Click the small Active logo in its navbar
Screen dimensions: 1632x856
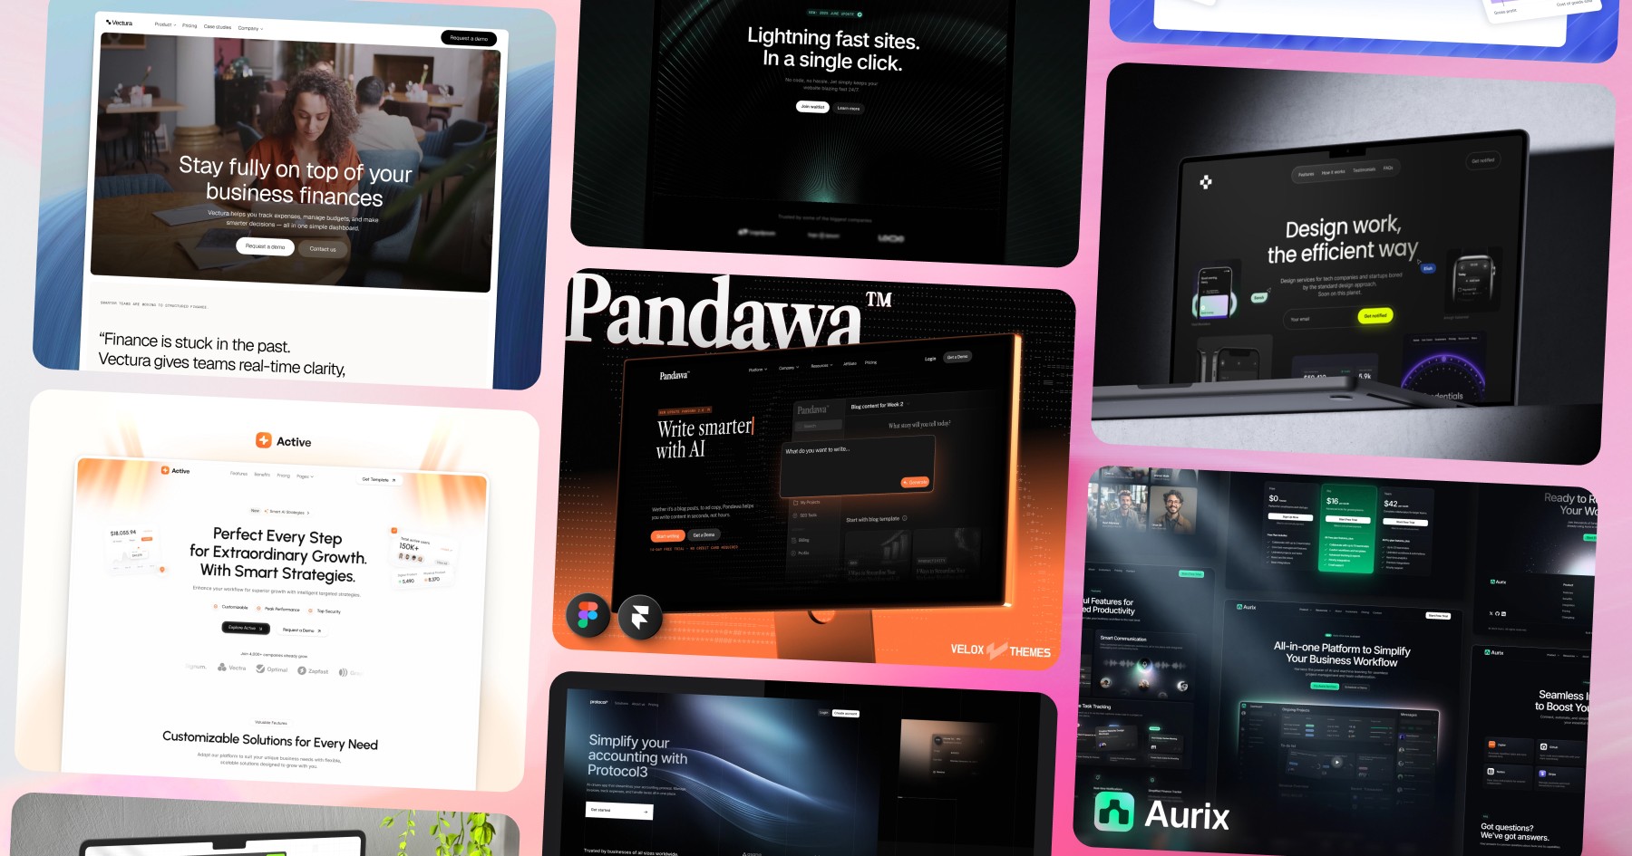point(175,470)
